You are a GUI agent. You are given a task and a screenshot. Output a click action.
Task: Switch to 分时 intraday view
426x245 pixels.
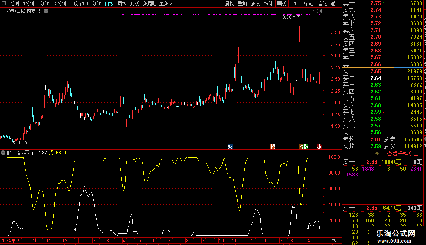[15, 3]
